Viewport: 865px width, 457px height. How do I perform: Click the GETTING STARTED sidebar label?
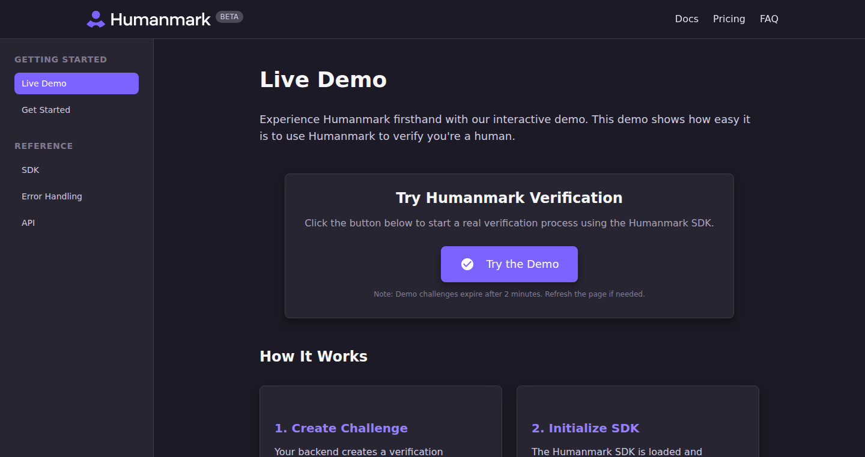61,59
